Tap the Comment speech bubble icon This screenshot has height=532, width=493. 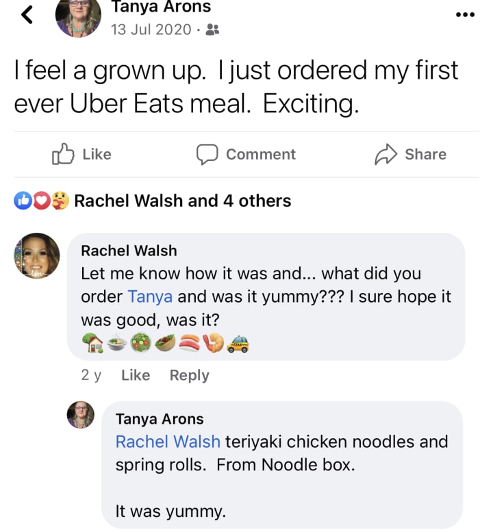207,154
